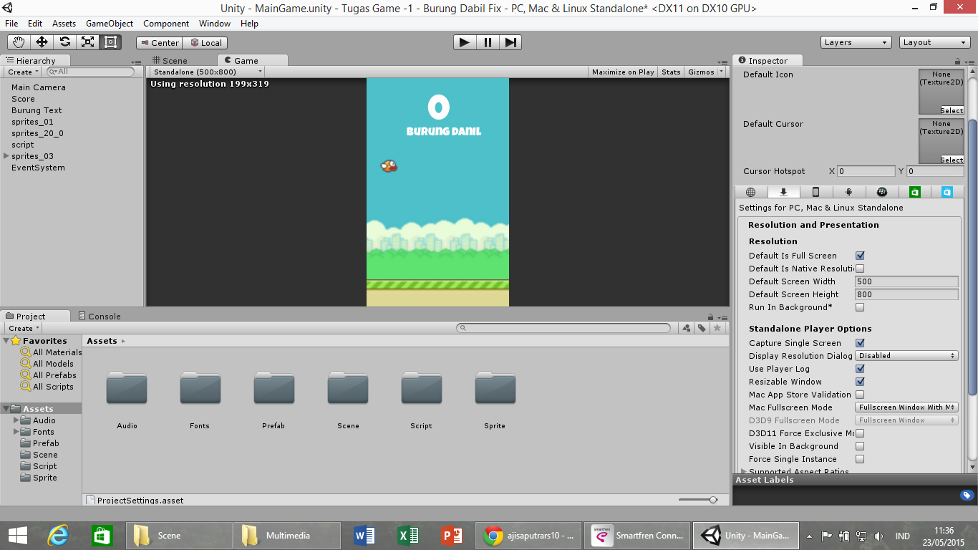This screenshot has width=978, height=550.
Task: Click Select under Default Cursor
Action: [x=952, y=160]
